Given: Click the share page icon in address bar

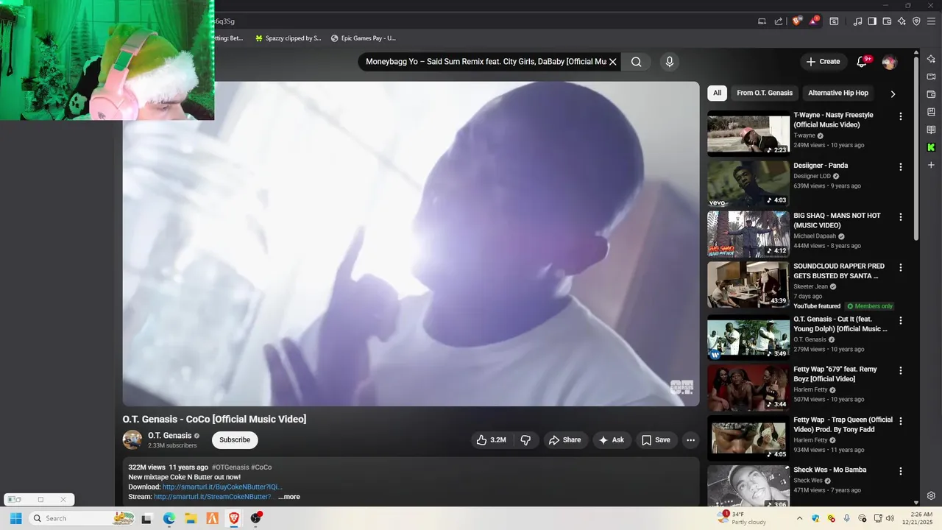Looking at the screenshot, I should point(779,21).
